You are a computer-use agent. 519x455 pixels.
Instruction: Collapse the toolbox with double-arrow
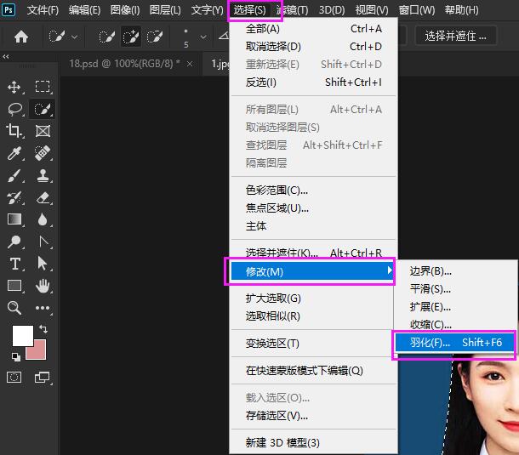(x=6, y=57)
